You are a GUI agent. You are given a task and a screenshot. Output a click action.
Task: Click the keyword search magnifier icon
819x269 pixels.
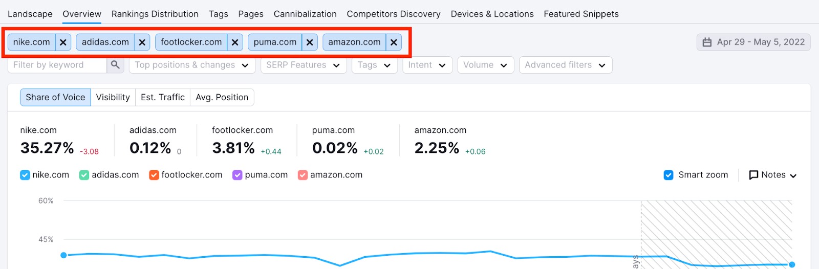click(115, 65)
